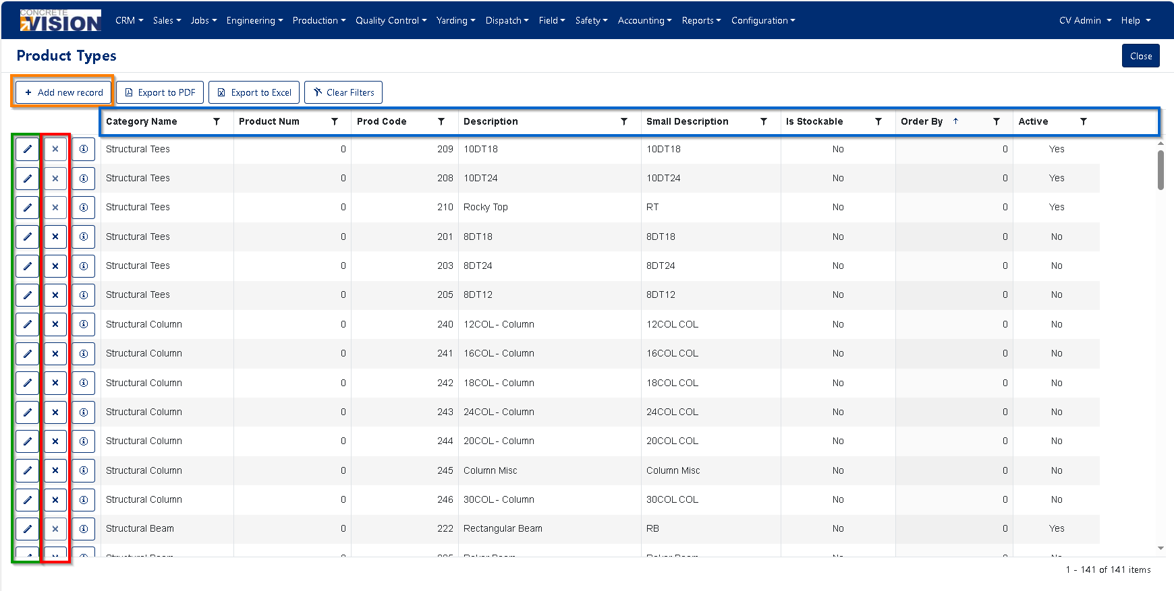Open info for Rectangular Beam row

(84, 529)
